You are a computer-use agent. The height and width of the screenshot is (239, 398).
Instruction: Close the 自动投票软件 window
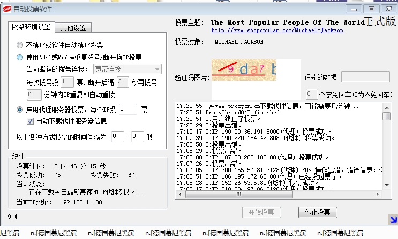(389, 9)
